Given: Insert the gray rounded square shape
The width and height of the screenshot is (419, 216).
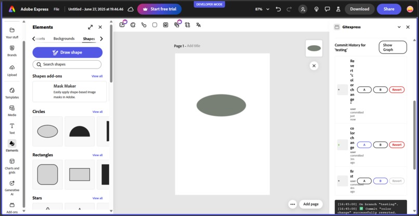Looking at the screenshot, I should click(x=47, y=174).
